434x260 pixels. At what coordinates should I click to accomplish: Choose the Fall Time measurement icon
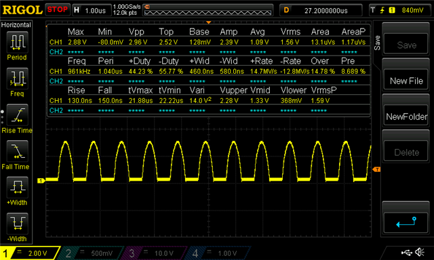pyautogui.click(x=17, y=151)
